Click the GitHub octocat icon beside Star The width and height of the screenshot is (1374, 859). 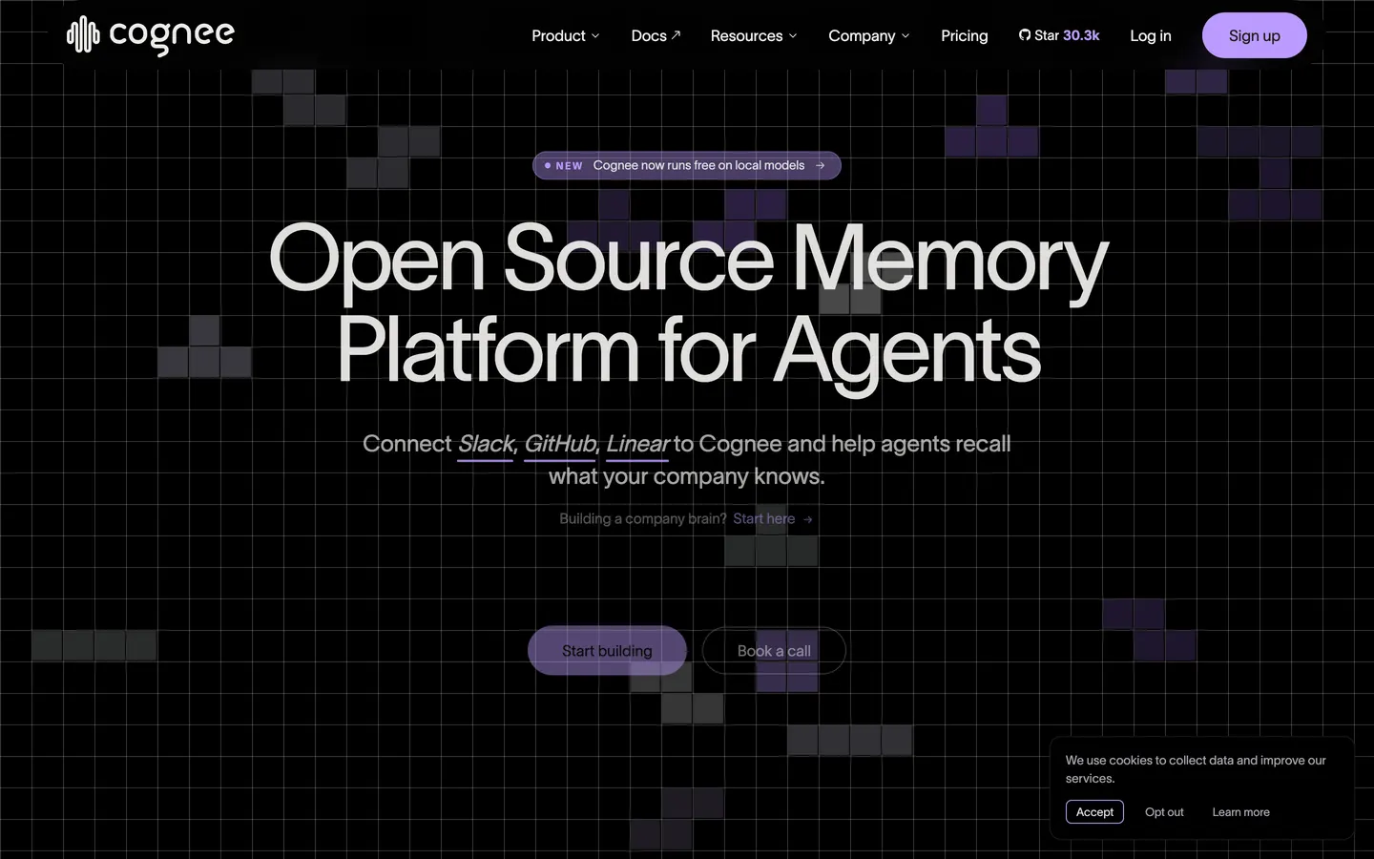[x=1025, y=35]
